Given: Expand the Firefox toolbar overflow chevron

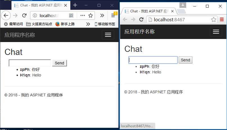Looking at the screenshot, I should pos(102,15).
